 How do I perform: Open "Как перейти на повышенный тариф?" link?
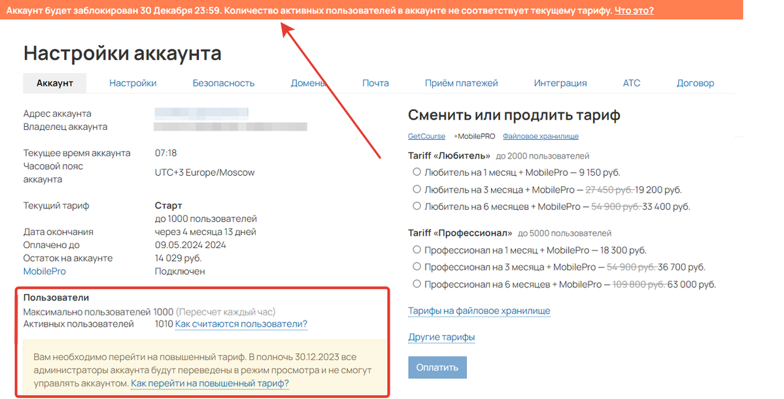point(210,383)
